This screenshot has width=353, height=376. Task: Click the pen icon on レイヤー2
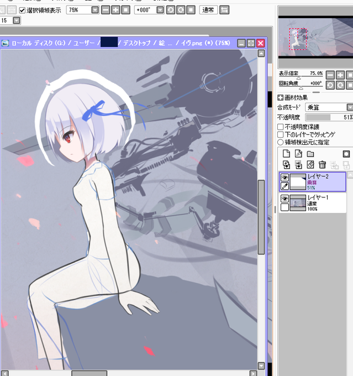pos(284,186)
